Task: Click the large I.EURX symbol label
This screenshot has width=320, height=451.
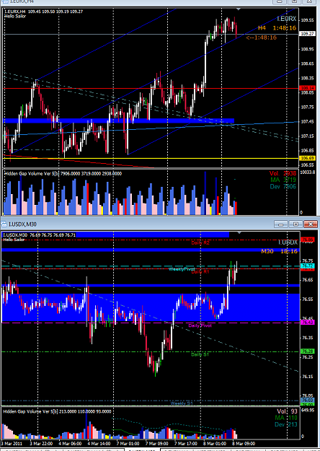Action: (286, 19)
